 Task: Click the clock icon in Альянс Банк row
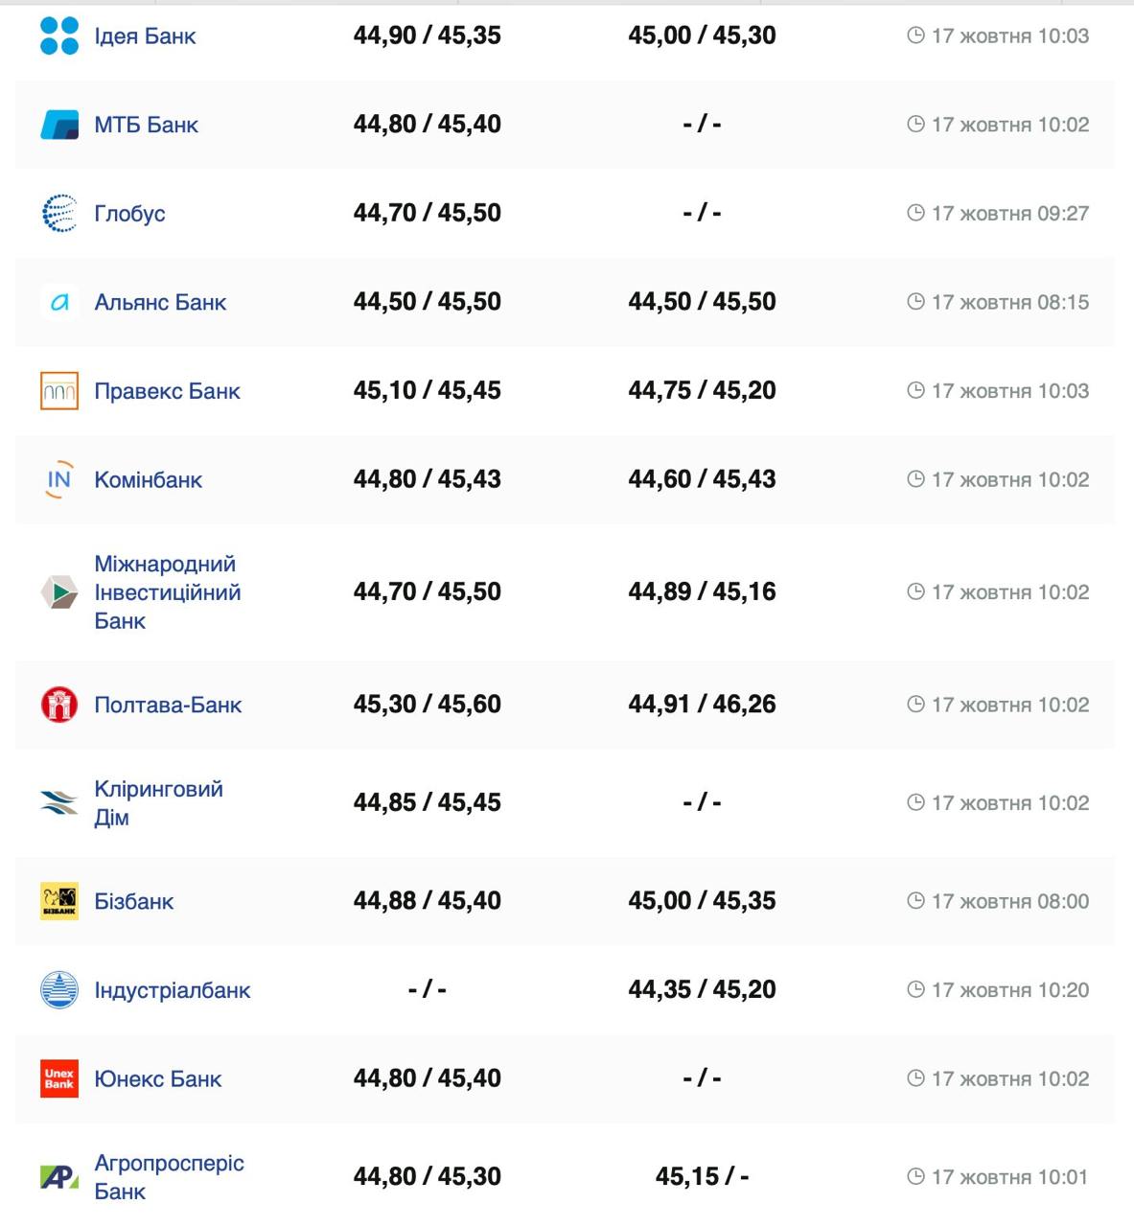(x=915, y=302)
